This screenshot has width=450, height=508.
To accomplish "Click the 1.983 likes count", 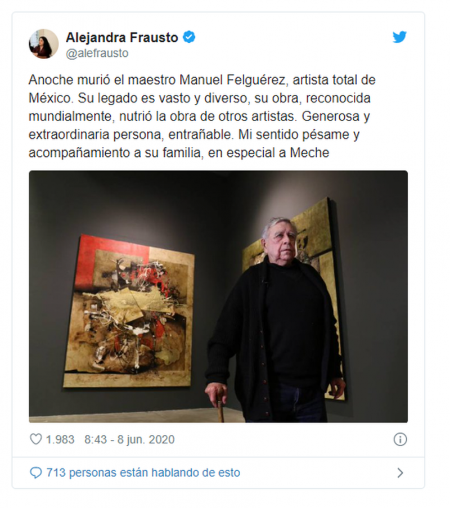I will [x=60, y=439].
